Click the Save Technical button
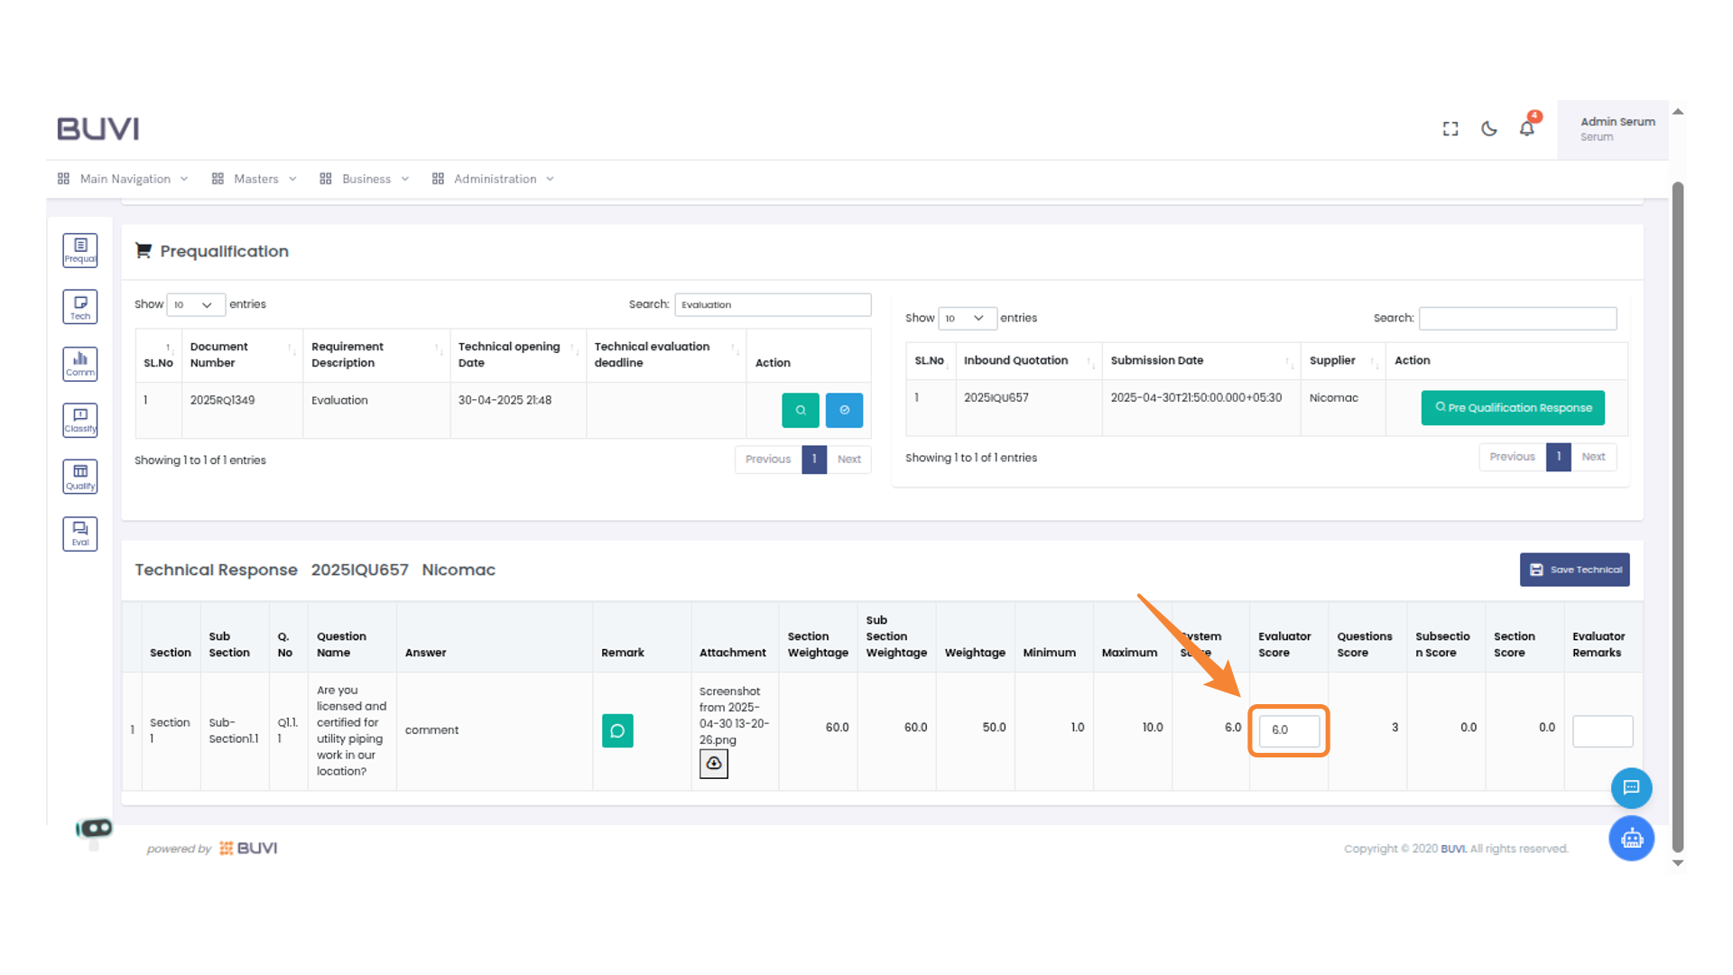 pos(1574,570)
